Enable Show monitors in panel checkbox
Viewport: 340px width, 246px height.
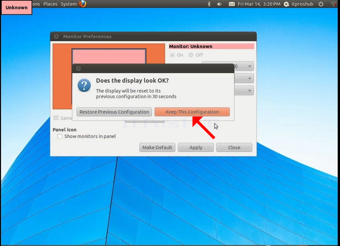click(x=60, y=136)
